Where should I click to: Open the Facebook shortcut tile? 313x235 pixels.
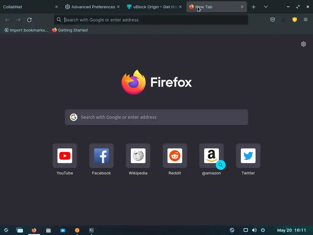tap(101, 156)
